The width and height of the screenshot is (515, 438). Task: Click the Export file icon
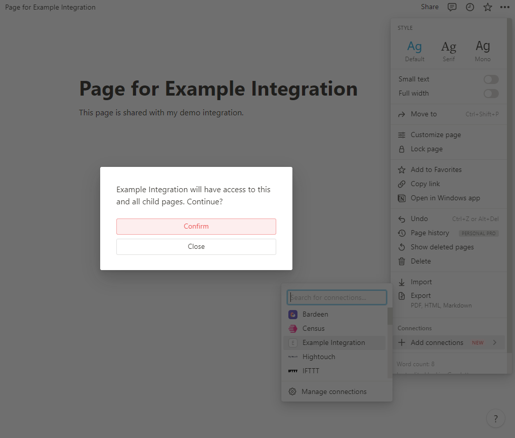[x=401, y=296]
